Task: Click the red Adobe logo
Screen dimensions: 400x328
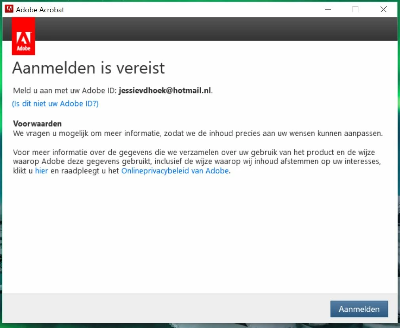Action: (23, 36)
